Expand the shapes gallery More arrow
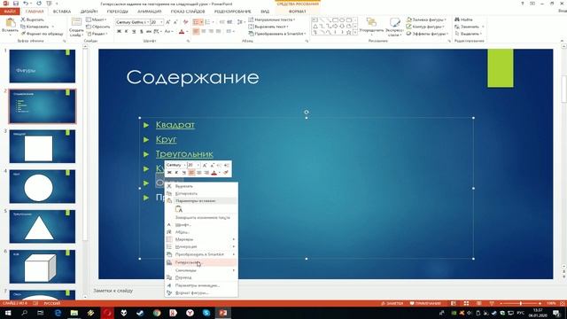 pyautogui.click(x=355, y=33)
